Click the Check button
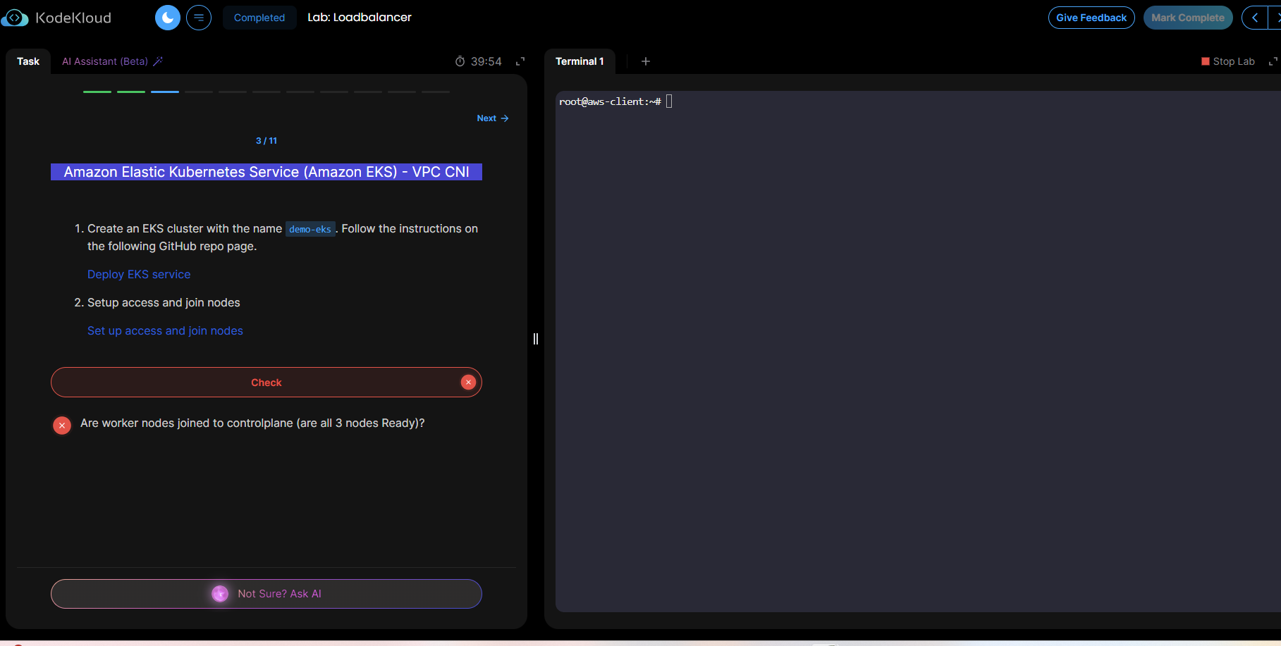This screenshot has width=1281, height=646. click(x=266, y=383)
